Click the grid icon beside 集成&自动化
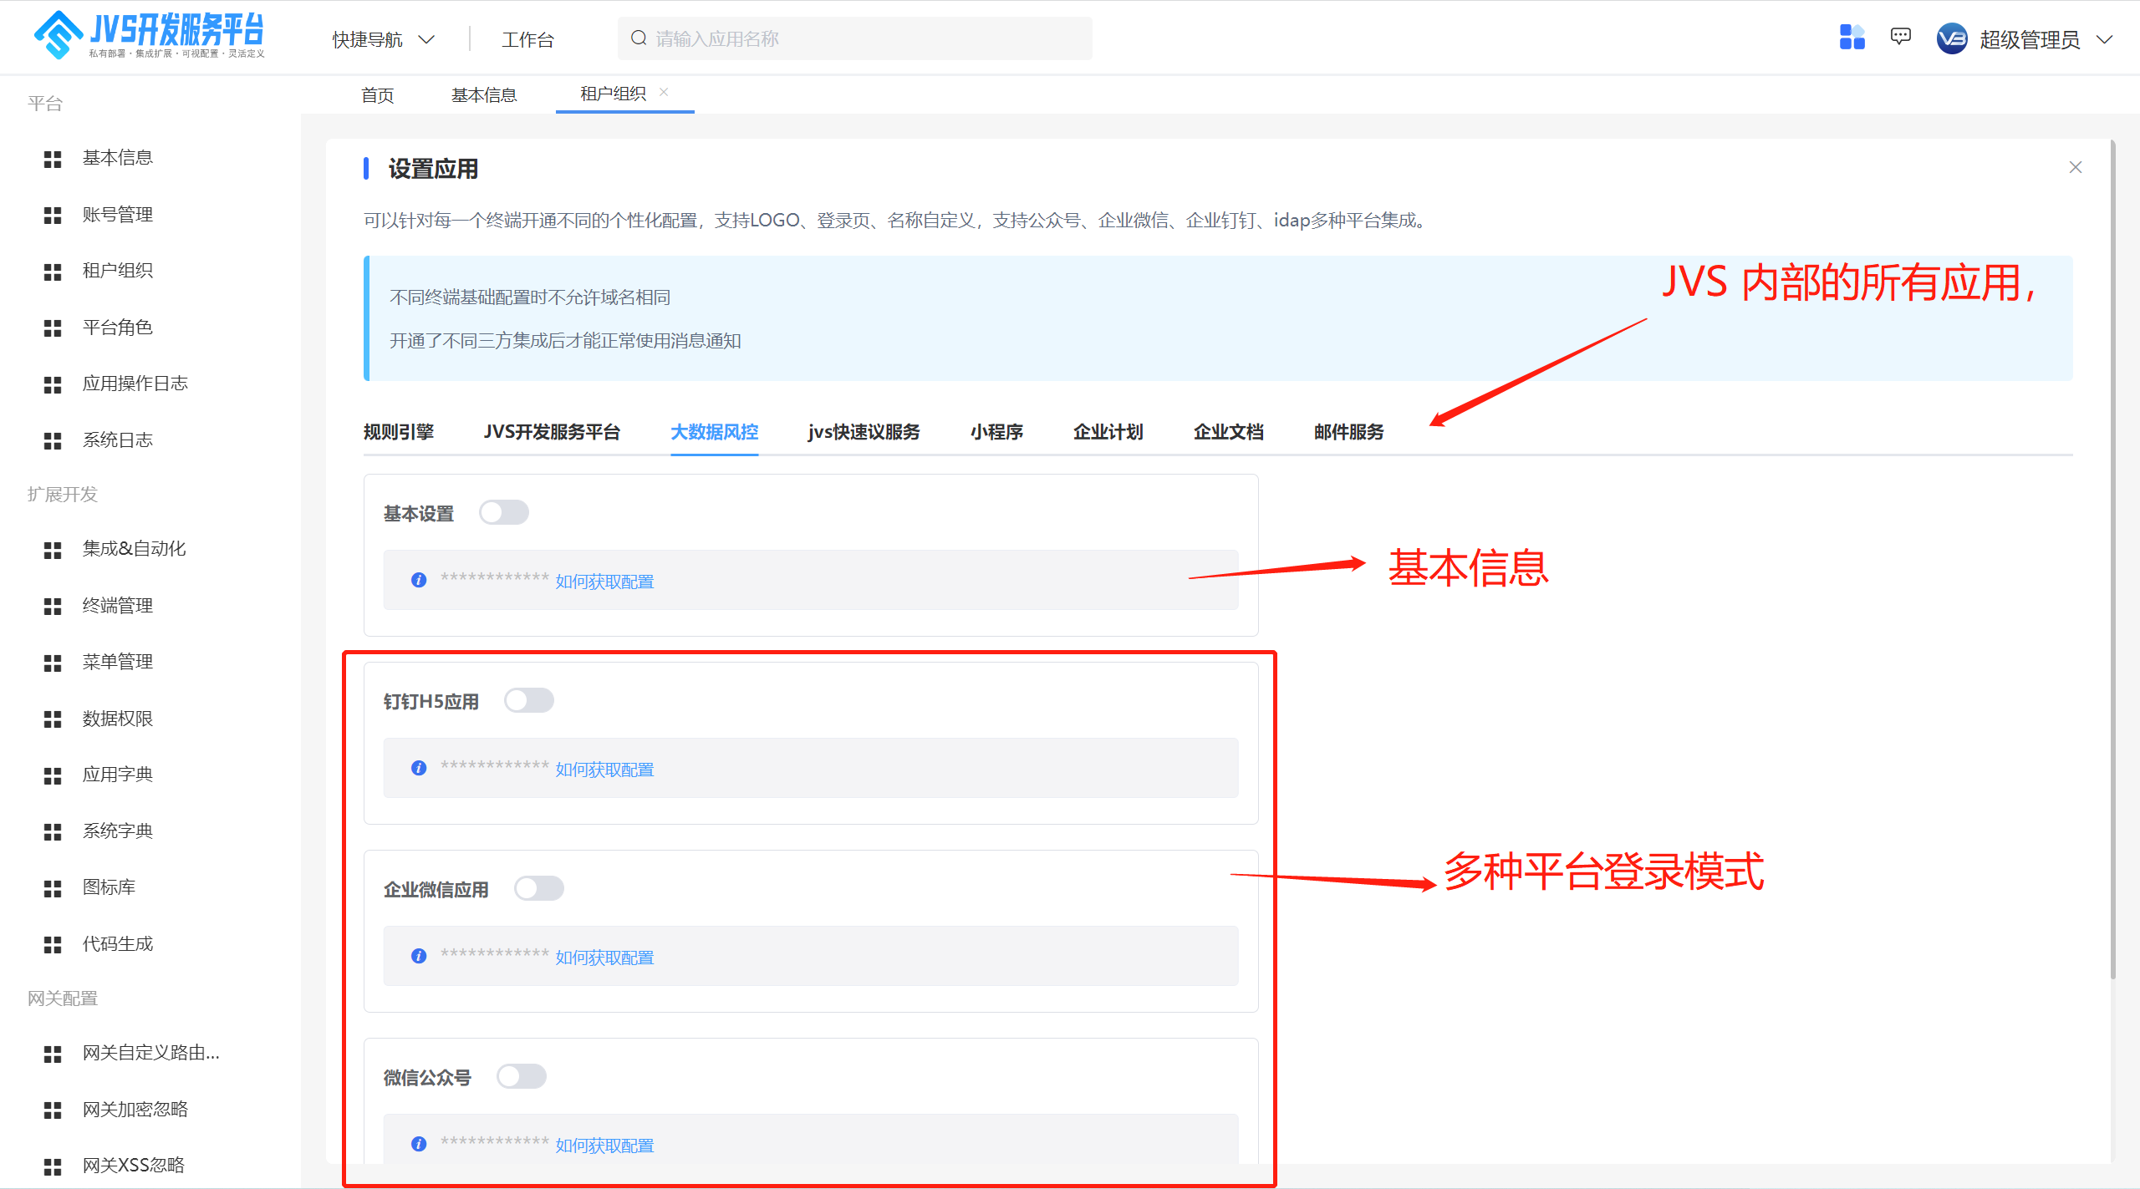Screen dimensions: 2140x1189 coord(53,550)
